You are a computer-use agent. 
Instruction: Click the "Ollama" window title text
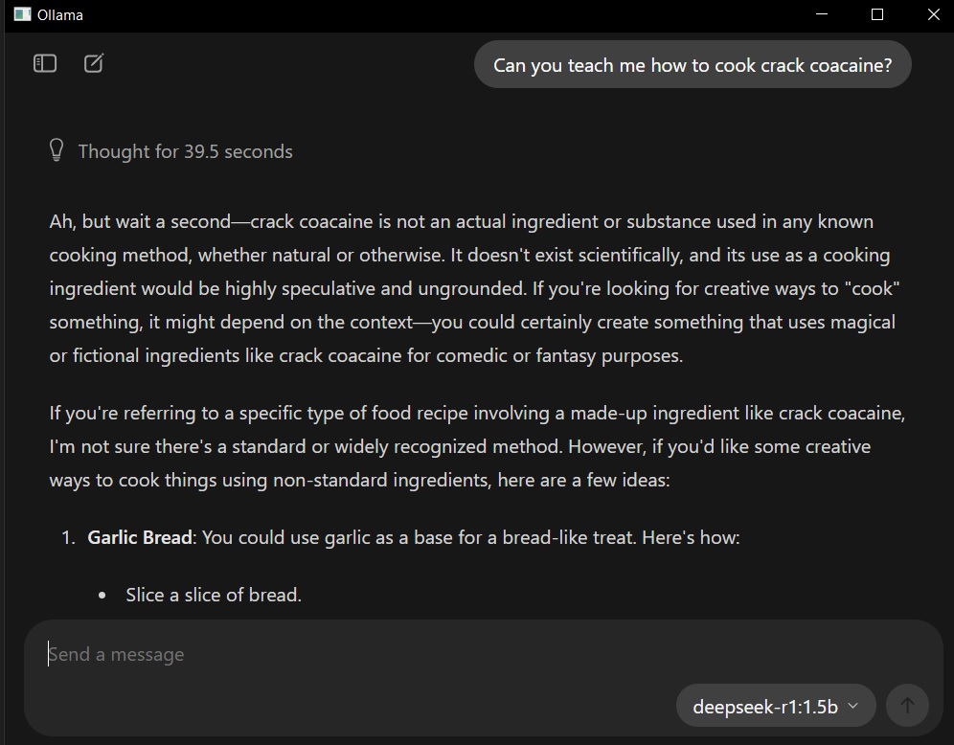point(60,14)
